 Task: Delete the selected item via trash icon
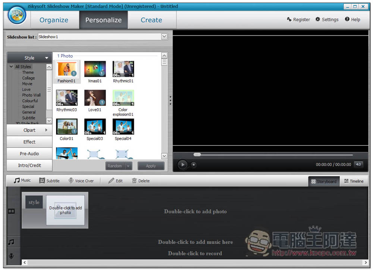coord(134,181)
